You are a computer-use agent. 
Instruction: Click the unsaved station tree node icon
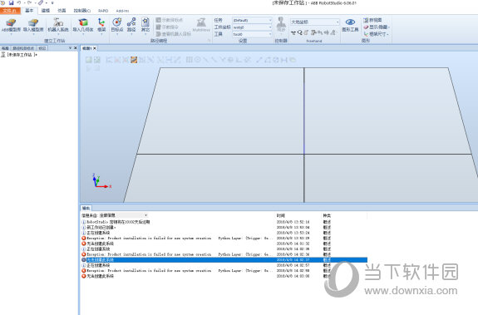(3, 55)
